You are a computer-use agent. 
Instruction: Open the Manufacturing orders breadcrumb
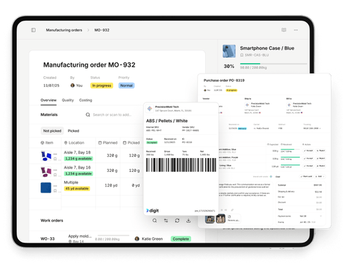pyautogui.click(x=64, y=30)
